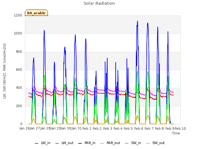Screen dimensions: 199x149
Task: Toggle the LW_out legend entry
Action: pos(64,143)
